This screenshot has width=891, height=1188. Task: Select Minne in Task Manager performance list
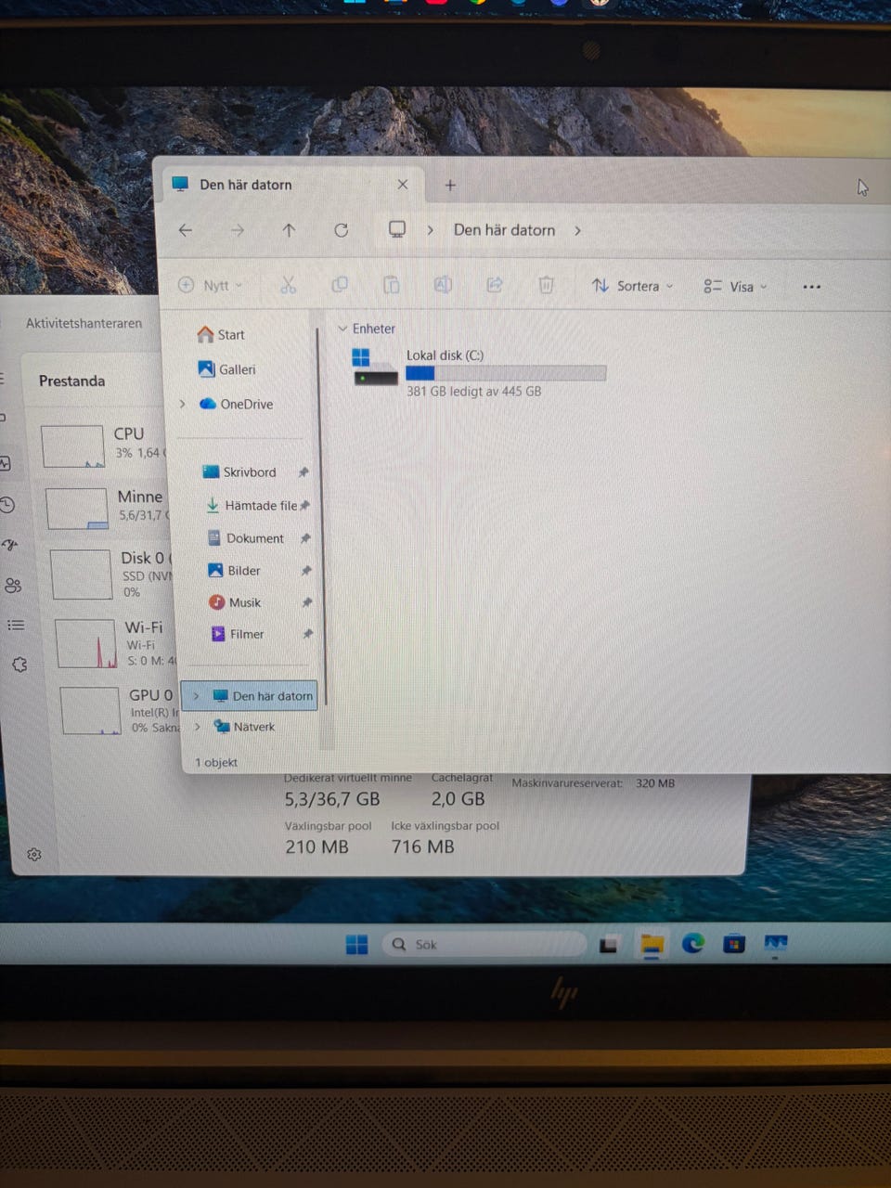coord(105,507)
